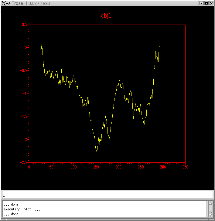Image resolution: width=215 pixels, height=221 pixels.
Task: Click the curve's lowest minimum near 150
Action: 97,151
